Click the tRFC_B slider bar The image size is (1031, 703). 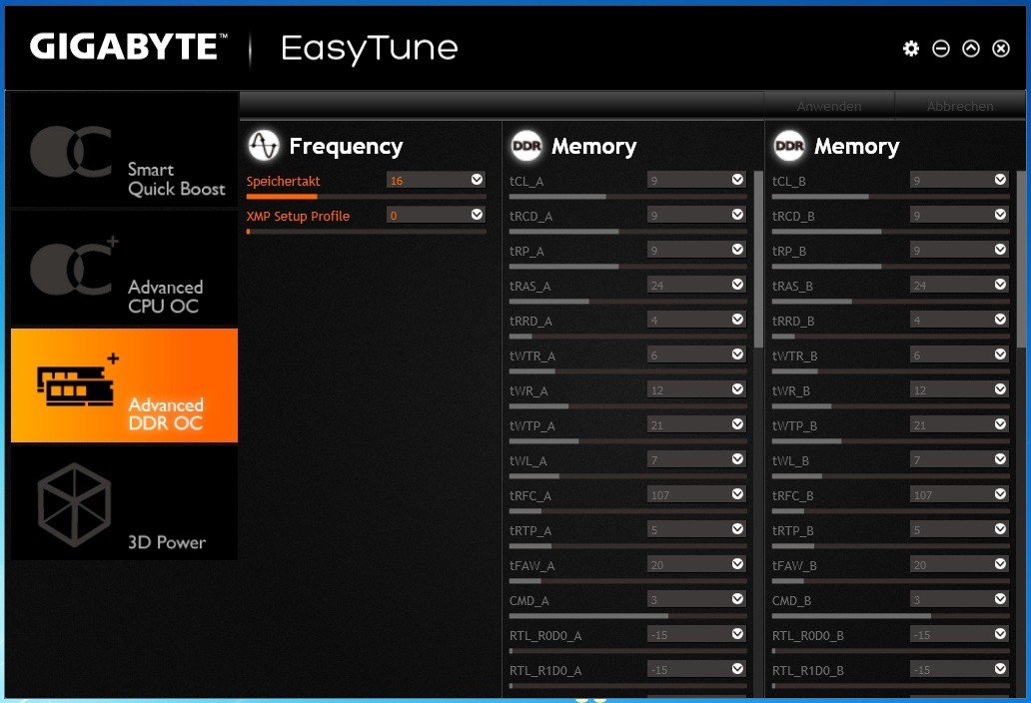click(891, 511)
